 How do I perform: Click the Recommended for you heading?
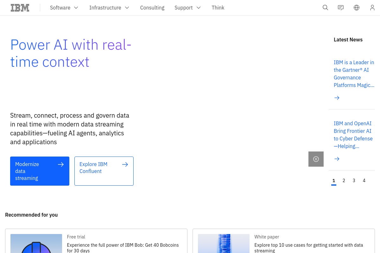click(x=31, y=215)
